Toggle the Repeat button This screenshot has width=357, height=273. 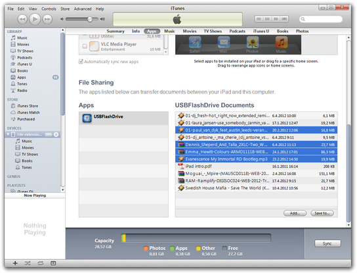click(41, 263)
